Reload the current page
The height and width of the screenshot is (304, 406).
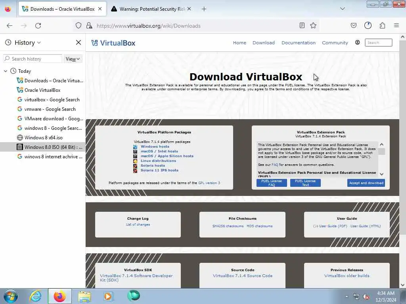click(x=38, y=26)
